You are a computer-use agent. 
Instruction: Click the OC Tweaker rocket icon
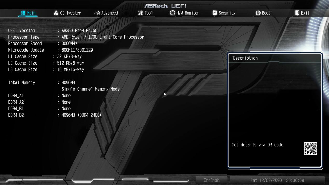point(56,13)
